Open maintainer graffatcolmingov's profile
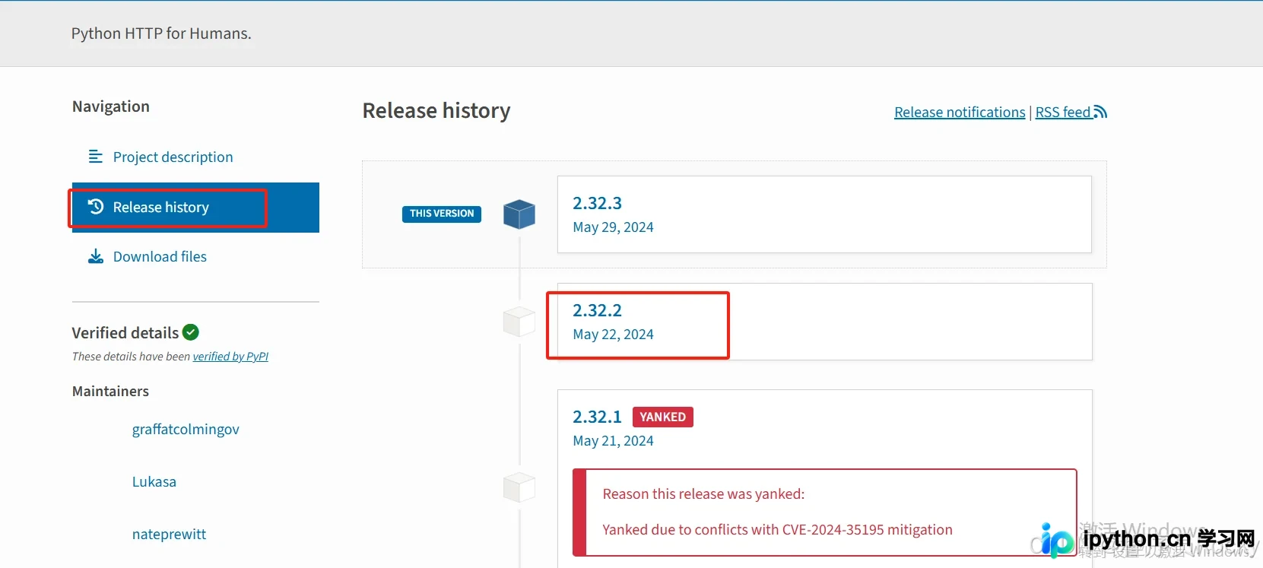 (186, 430)
